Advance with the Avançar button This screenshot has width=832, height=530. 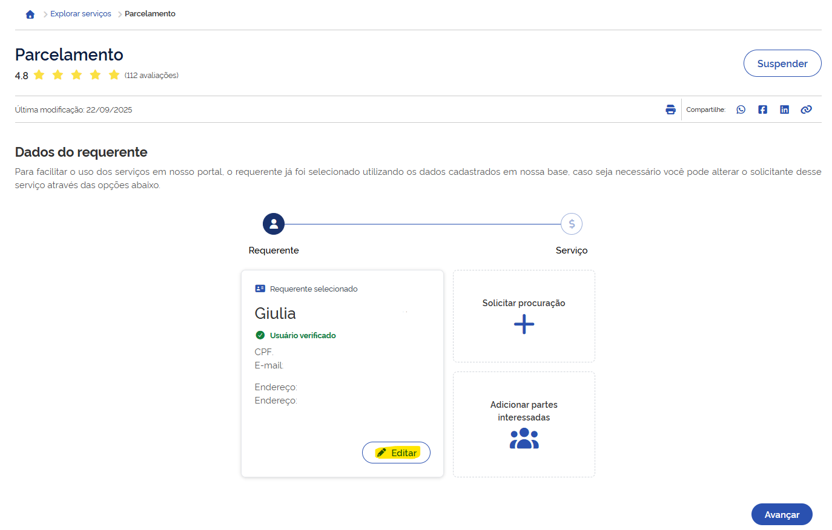pos(782,514)
